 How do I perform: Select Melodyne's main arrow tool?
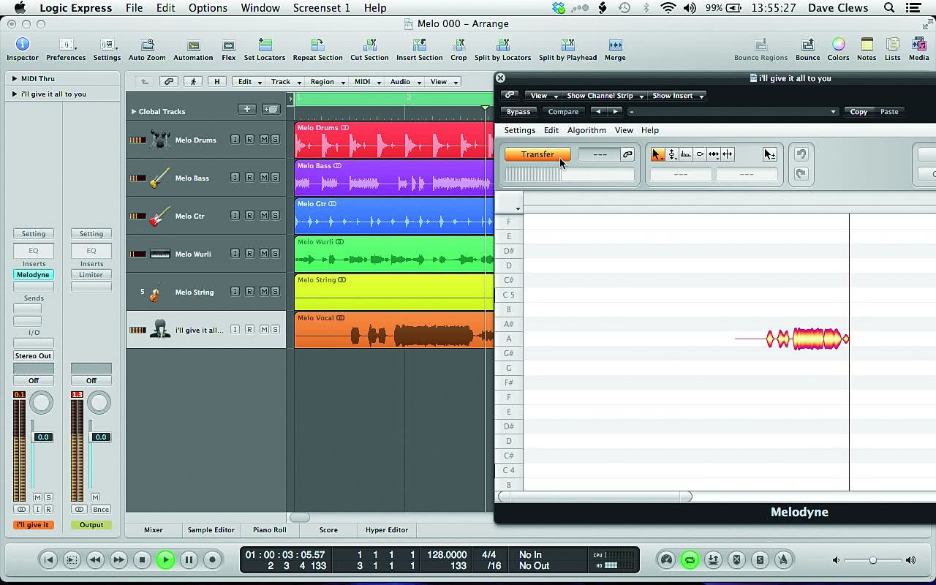click(x=657, y=154)
